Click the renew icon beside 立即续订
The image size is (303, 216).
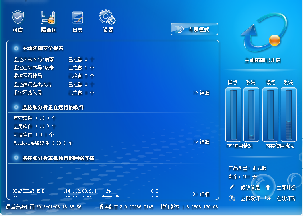click(232, 198)
